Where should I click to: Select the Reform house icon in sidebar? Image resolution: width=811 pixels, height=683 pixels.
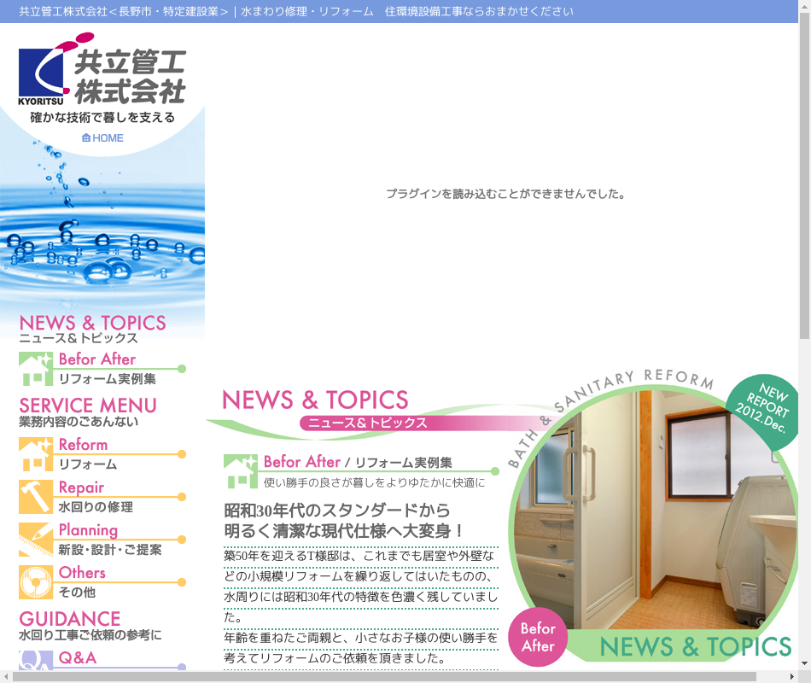click(36, 454)
